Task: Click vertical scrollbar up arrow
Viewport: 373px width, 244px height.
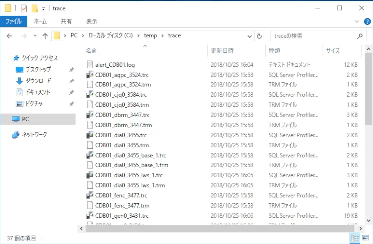Action: point(368,49)
